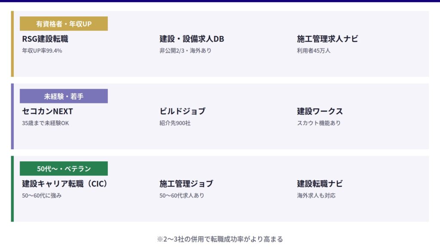The image size is (440, 247).
Task: Click the 50代〜・ベテラン green badge
Action: pyautogui.click(x=64, y=169)
